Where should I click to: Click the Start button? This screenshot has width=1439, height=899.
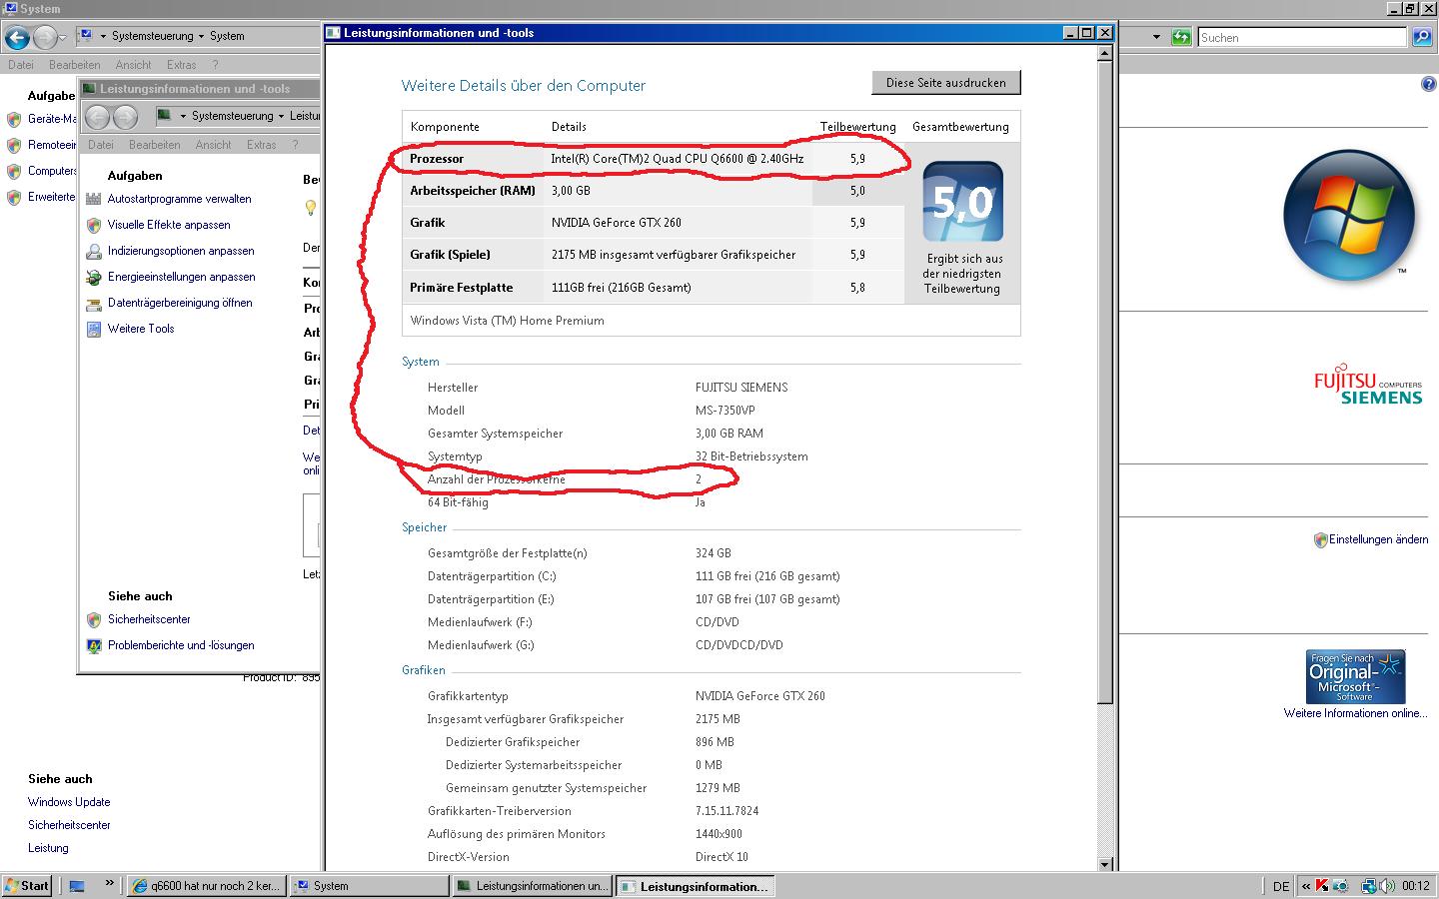pos(27,886)
